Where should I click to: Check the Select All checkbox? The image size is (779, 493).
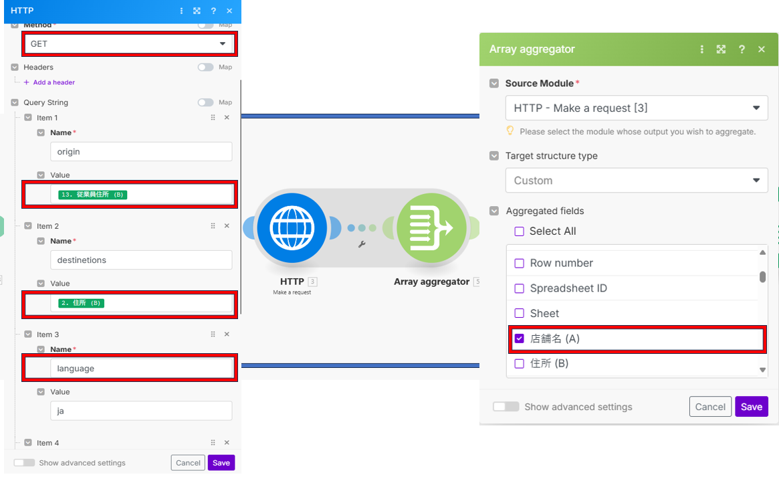point(519,231)
